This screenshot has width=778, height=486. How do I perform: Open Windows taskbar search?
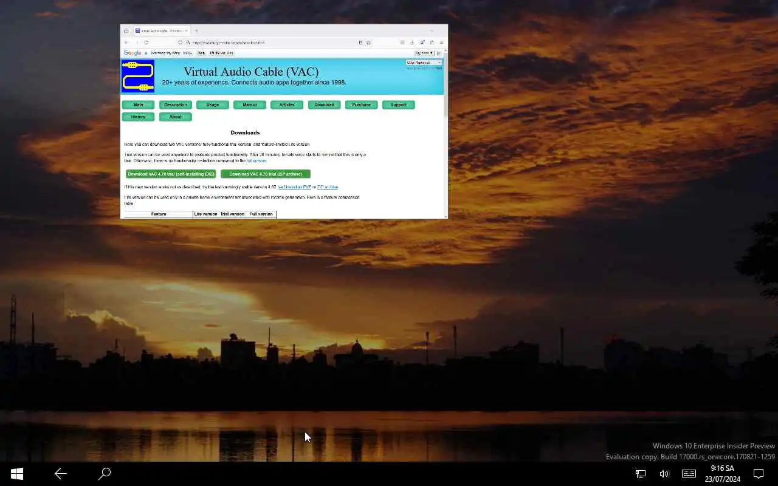point(105,474)
